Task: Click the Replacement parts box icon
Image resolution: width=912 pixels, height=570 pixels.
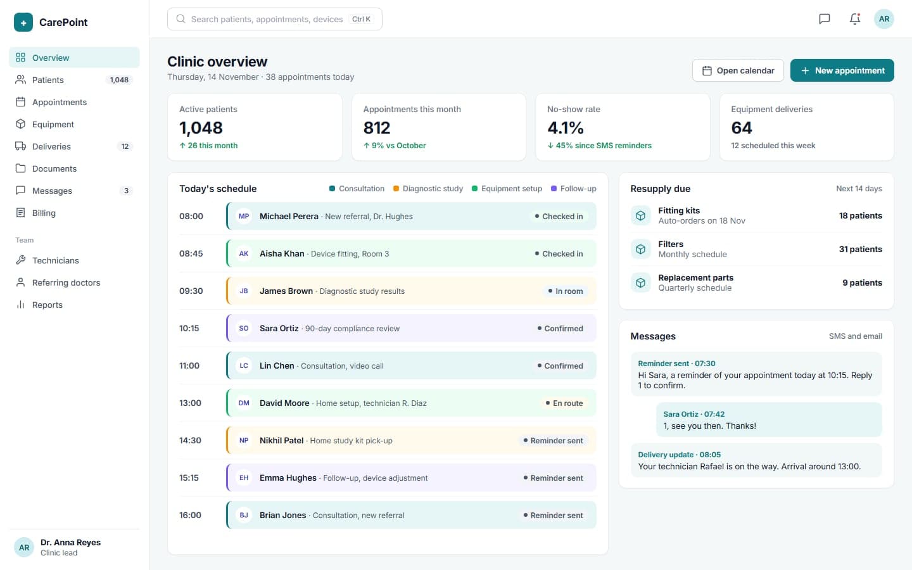Action: pos(641,282)
